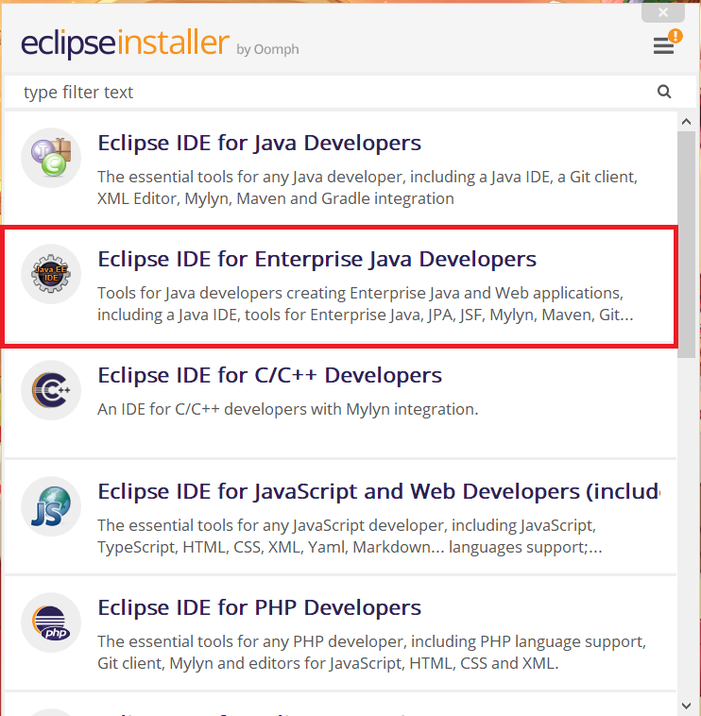This screenshot has width=701, height=716.
Task: Click the eclipse installer logo
Action: pyautogui.click(x=125, y=44)
